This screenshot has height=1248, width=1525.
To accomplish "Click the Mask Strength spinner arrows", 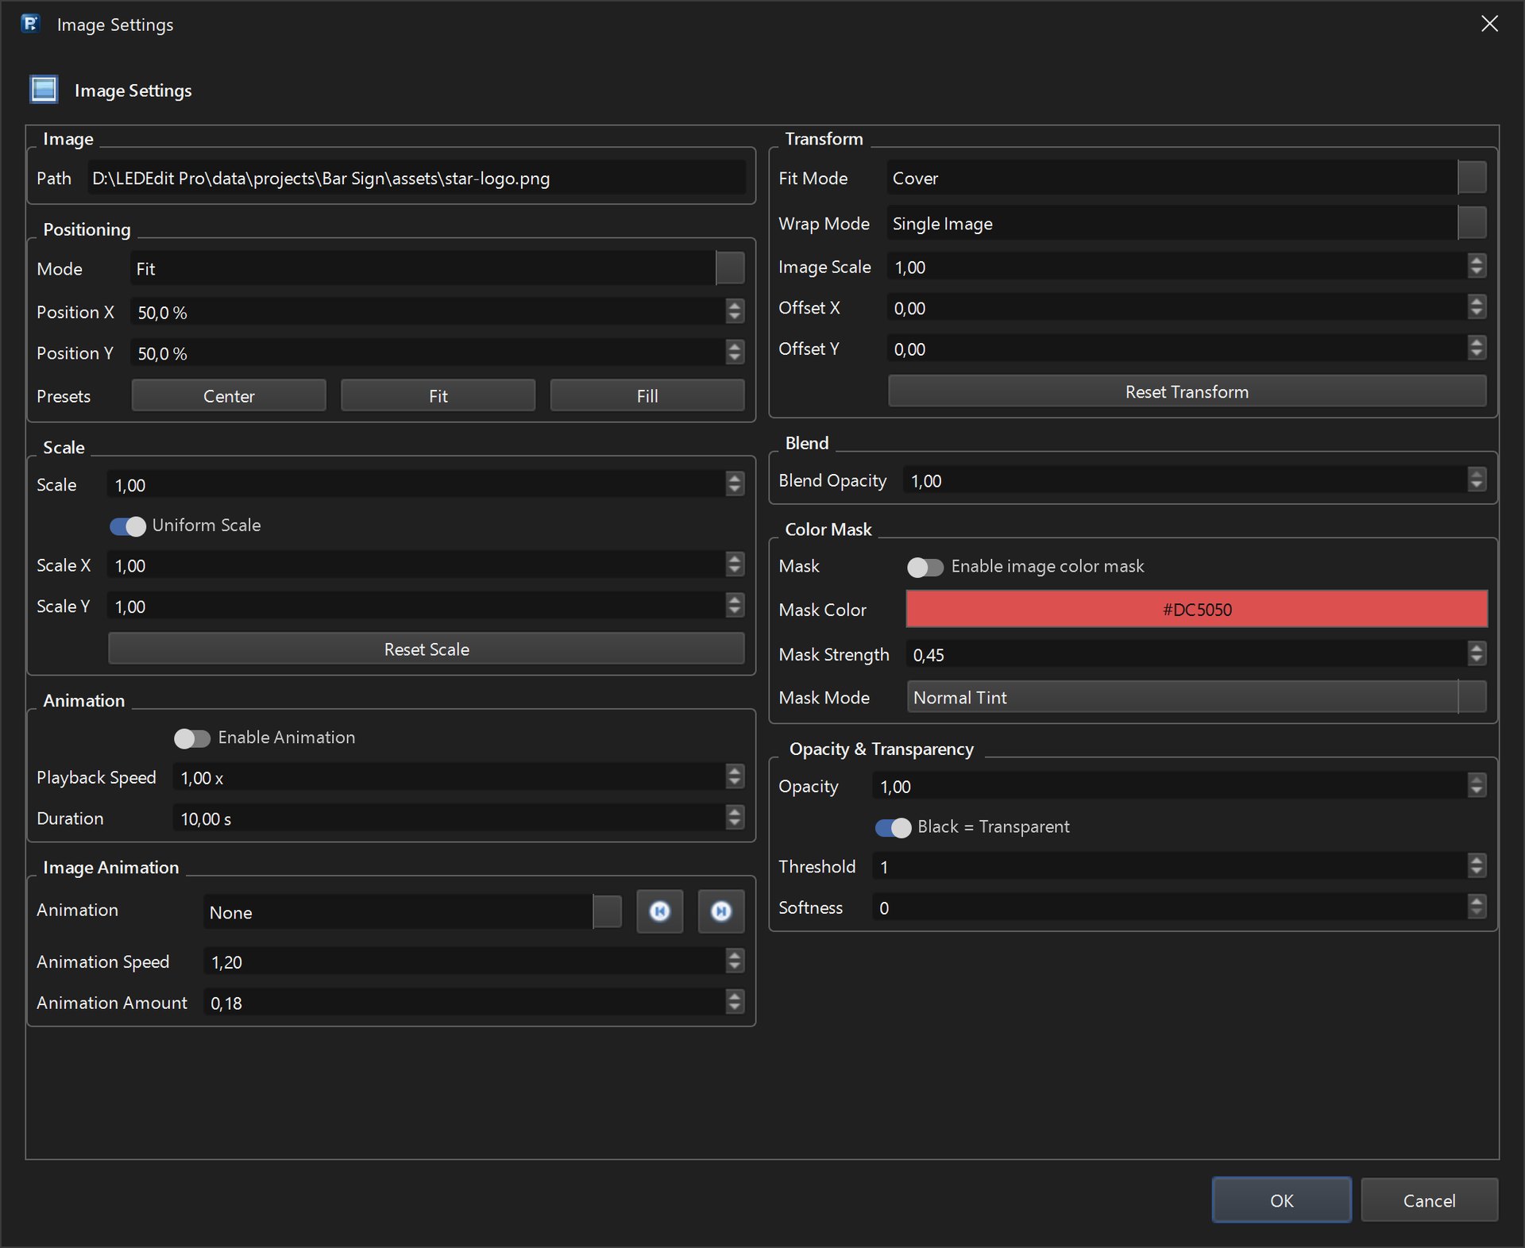I will pos(1477,654).
